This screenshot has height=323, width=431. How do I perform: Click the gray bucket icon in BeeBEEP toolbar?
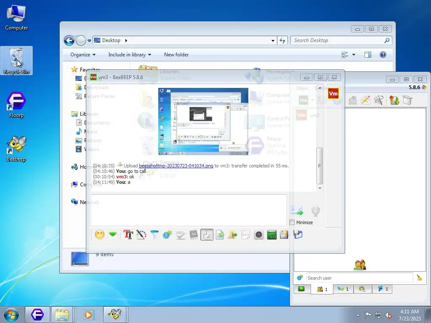click(x=407, y=100)
